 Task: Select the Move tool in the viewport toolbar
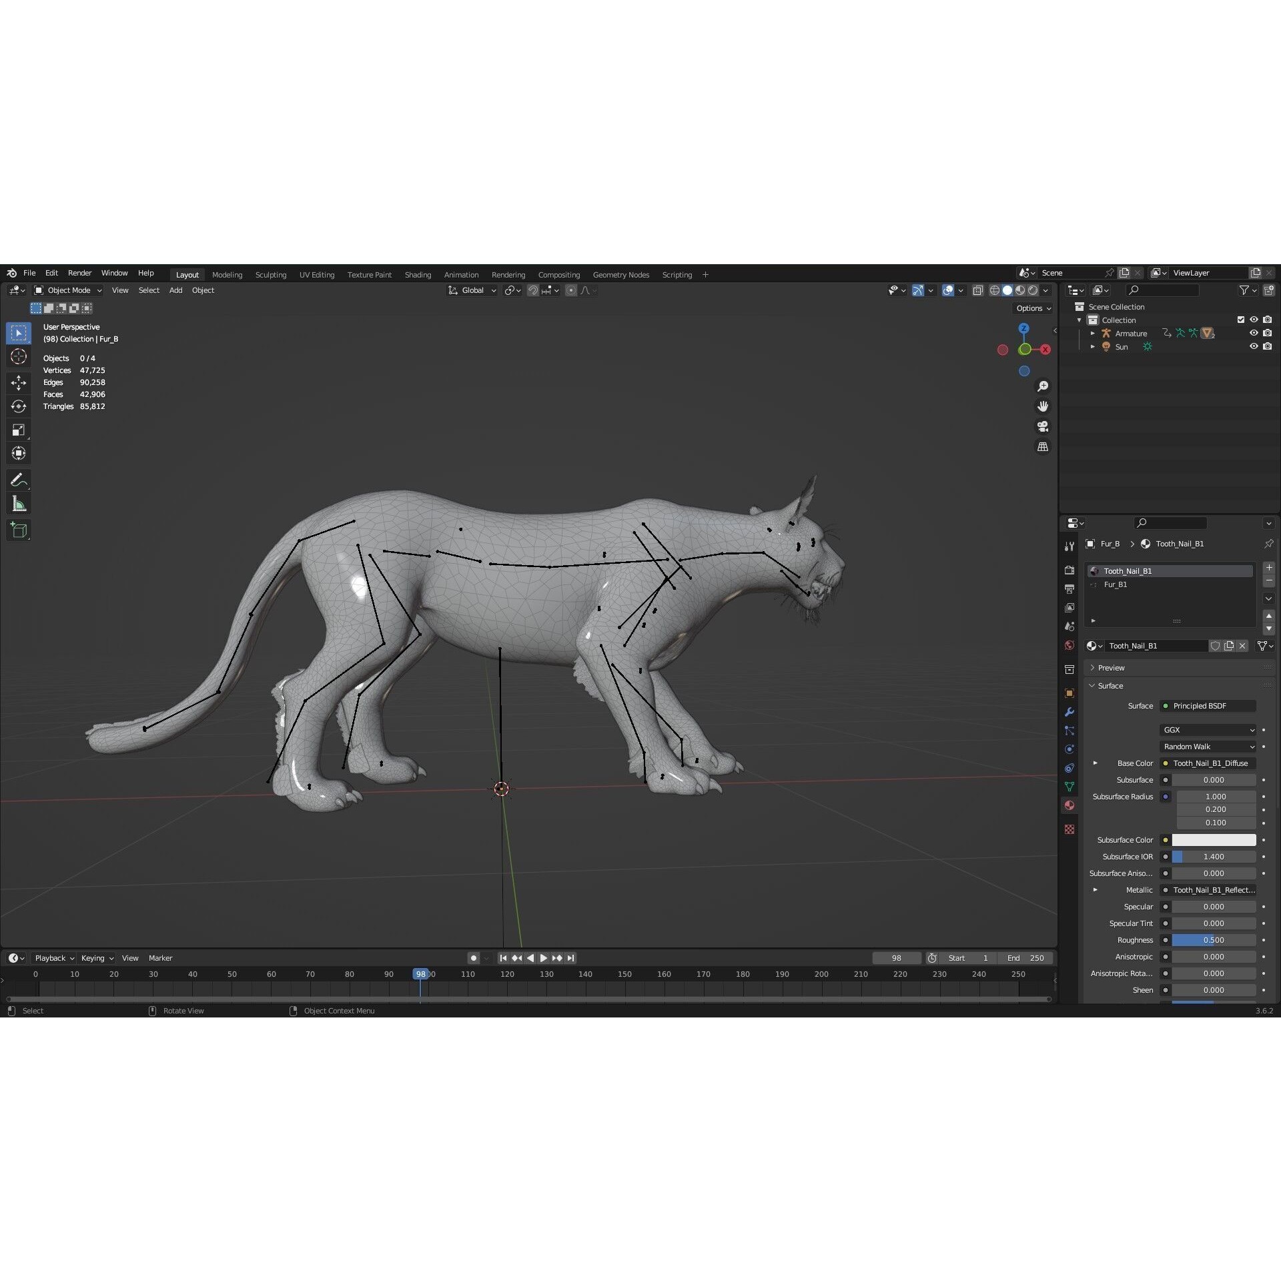[19, 383]
